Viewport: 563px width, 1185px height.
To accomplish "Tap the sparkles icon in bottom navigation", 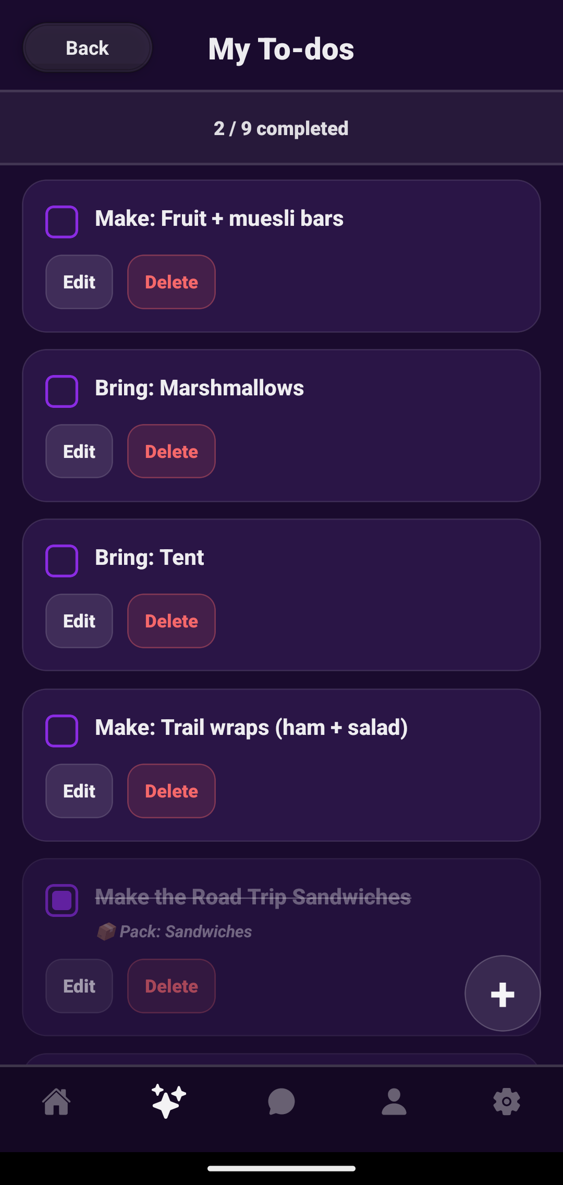I will click(169, 1102).
